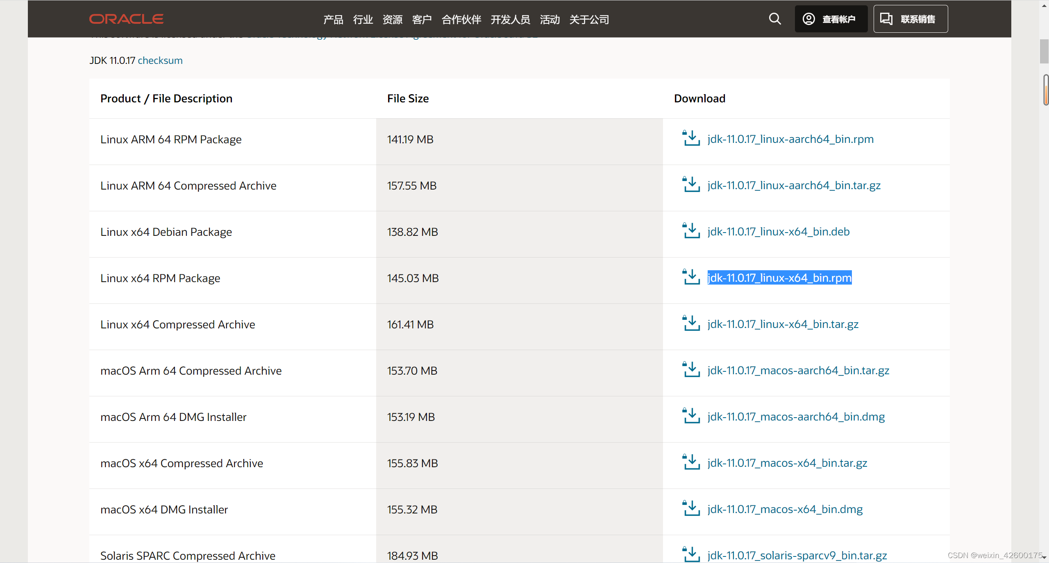Viewport: 1049px width, 563px height.
Task: Click download icon for linux-aarch64_bin.tar.gz
Action: pyautogui.click(x=691, y=185)
